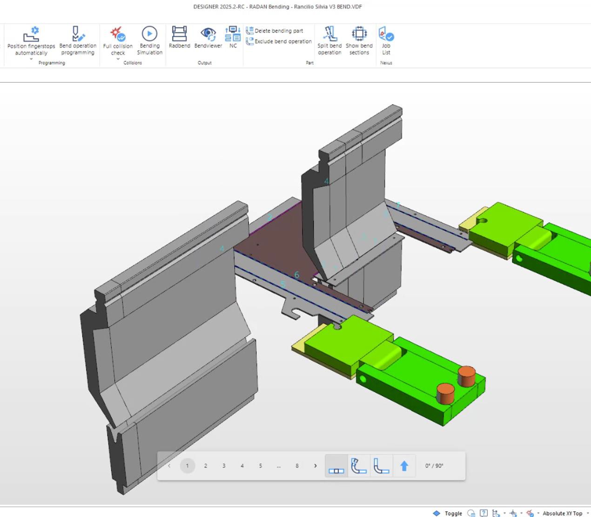
Task: Advance bends with next arrow
Action: click(316, 465)
